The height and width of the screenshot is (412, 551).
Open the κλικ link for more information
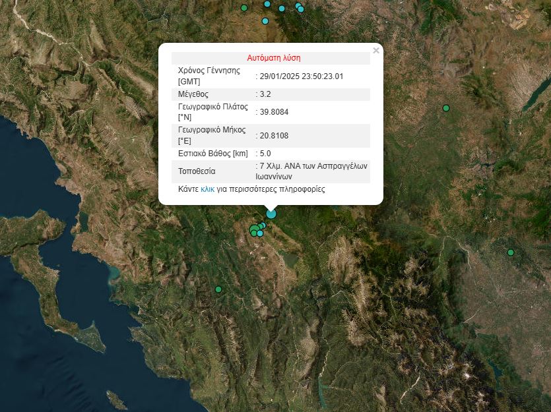[x=207, y=189]
